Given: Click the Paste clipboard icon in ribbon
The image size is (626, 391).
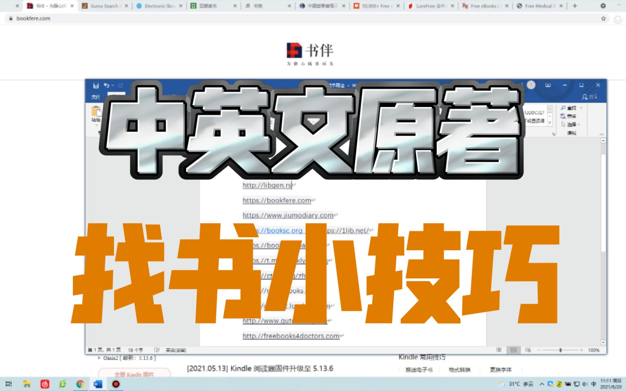Looking at the screenshot, I should pos(96,111).
